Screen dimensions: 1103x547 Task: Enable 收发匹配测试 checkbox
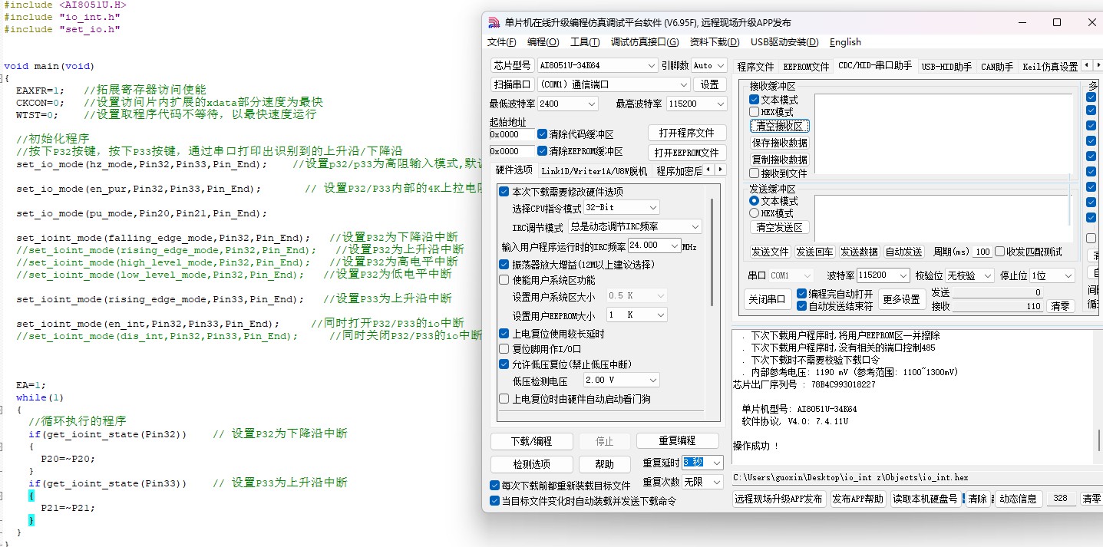click(x=1000, y=252)
